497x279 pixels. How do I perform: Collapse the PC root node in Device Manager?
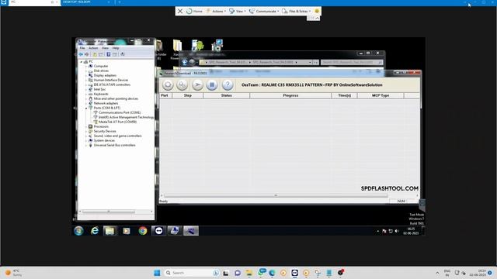click(82, 62)
